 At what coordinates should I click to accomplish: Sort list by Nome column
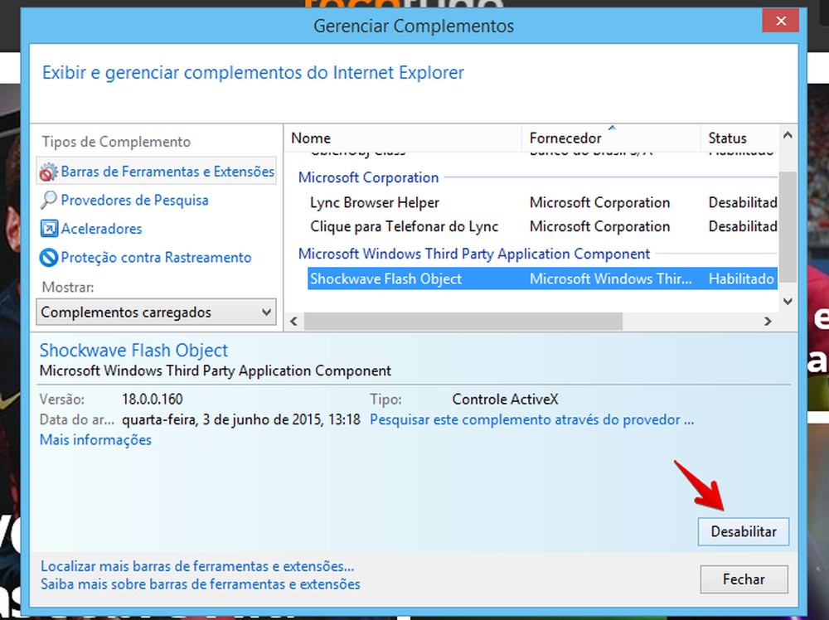[x=404, y=138]
